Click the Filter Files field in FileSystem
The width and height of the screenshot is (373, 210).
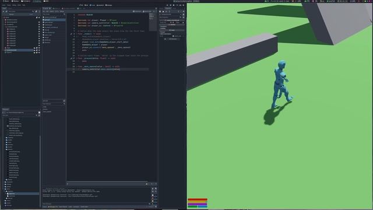tap(19, 116)
